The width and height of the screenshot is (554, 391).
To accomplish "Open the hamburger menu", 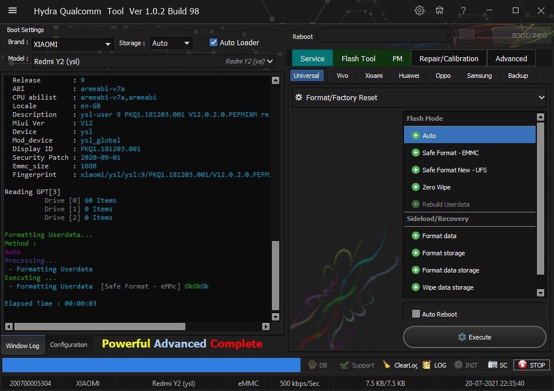I will pyautogui.click(x=13, y=11).
